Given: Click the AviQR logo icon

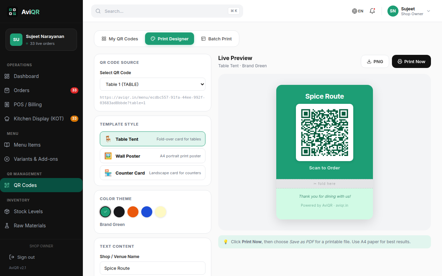Looking at the screenshot, I should click(12, 12).
